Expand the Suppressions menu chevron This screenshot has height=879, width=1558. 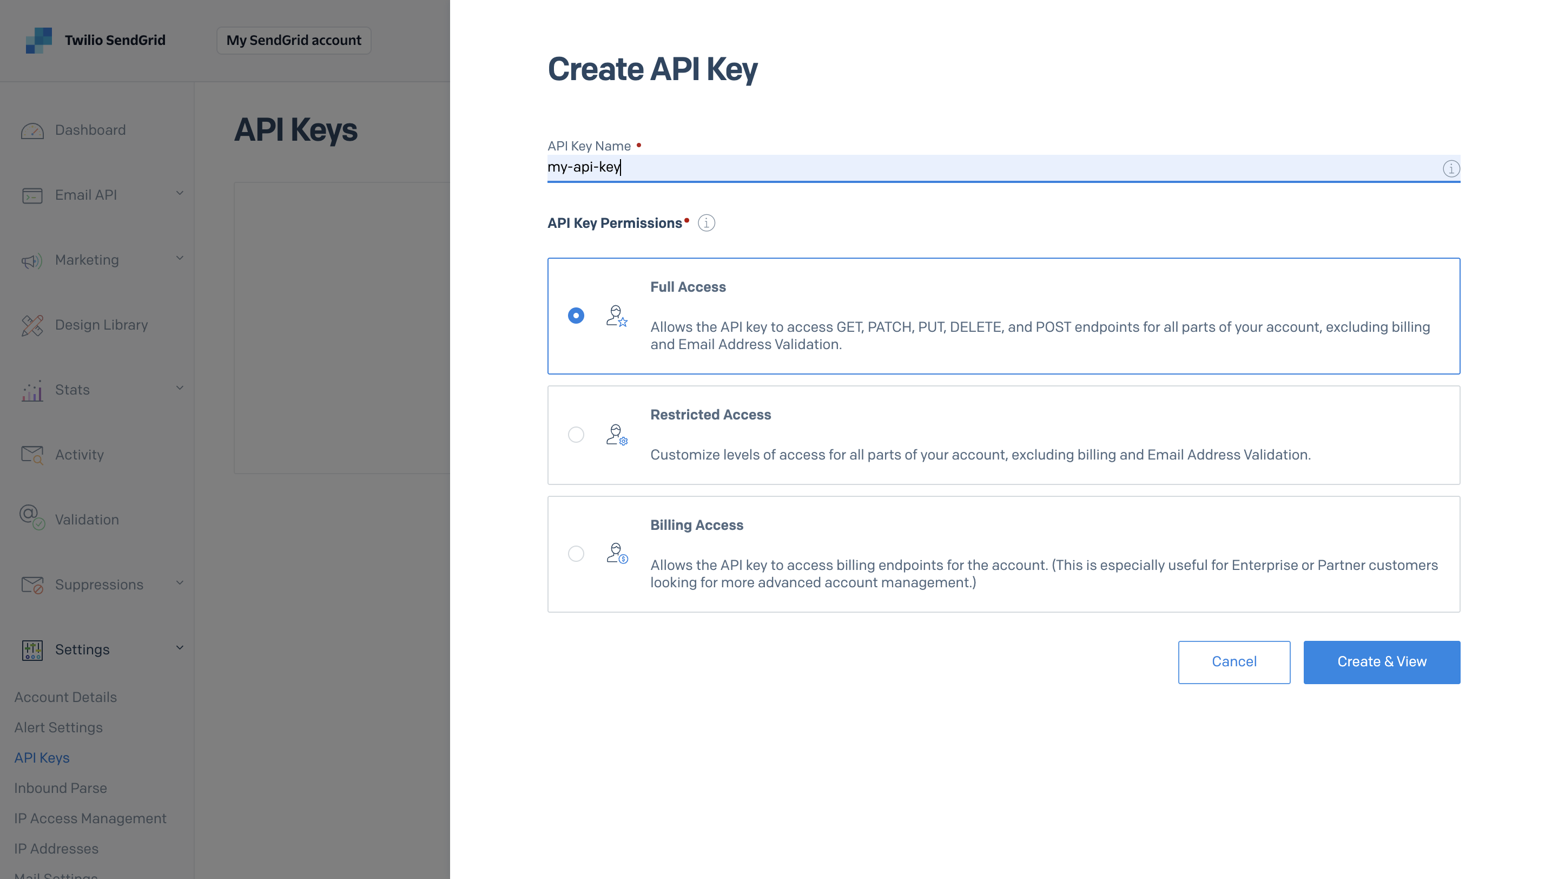(180, 583)
